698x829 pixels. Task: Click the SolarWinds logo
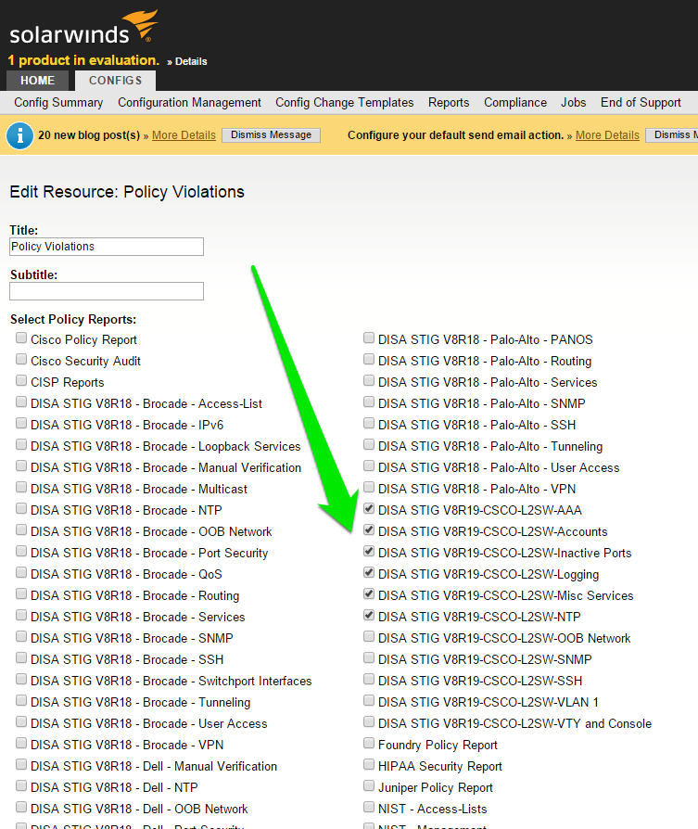coord(82,28)
